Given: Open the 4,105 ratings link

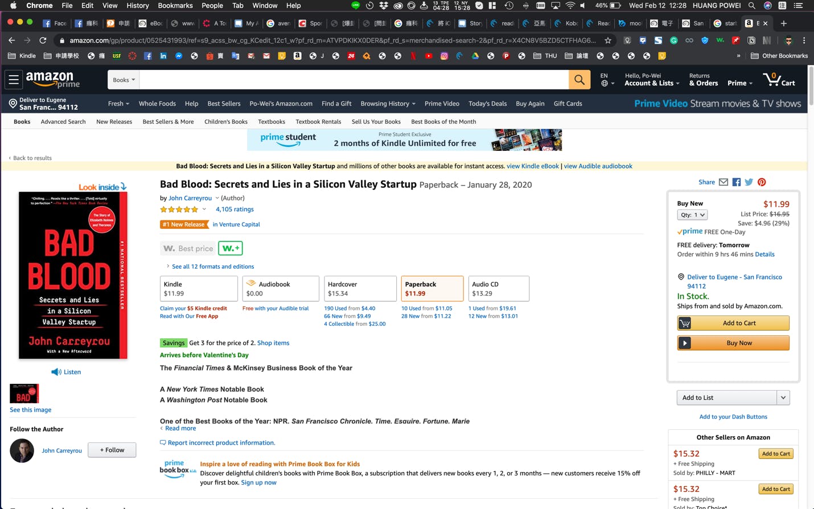Looking at the screenshot, I should [x=235, y=210].
